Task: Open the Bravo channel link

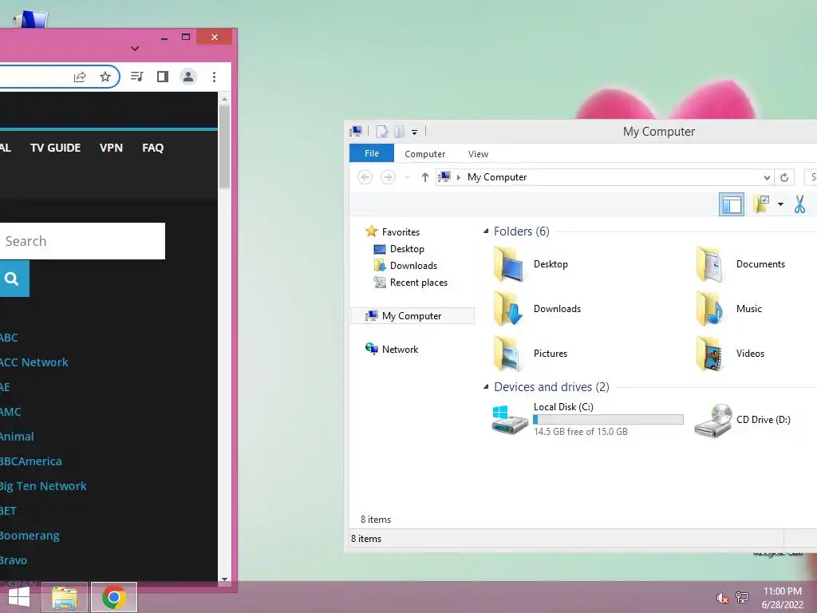Action: click(14, 560)
